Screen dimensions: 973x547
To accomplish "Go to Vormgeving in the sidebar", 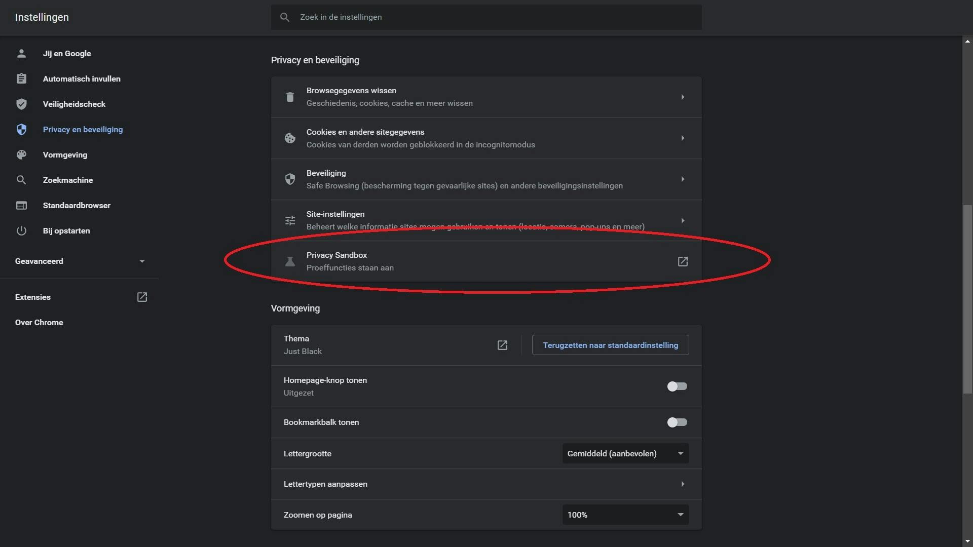I will coord(65,155).
